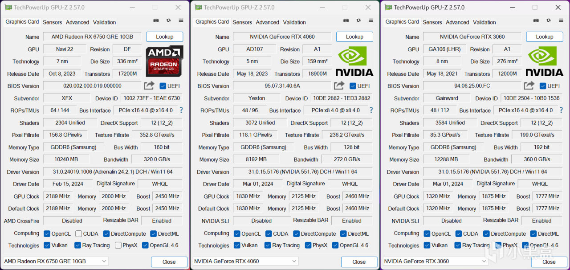
Task: Switch to Validation tab in RTX 3060 window
Action: pyautogui.click(x=484, y=22)
